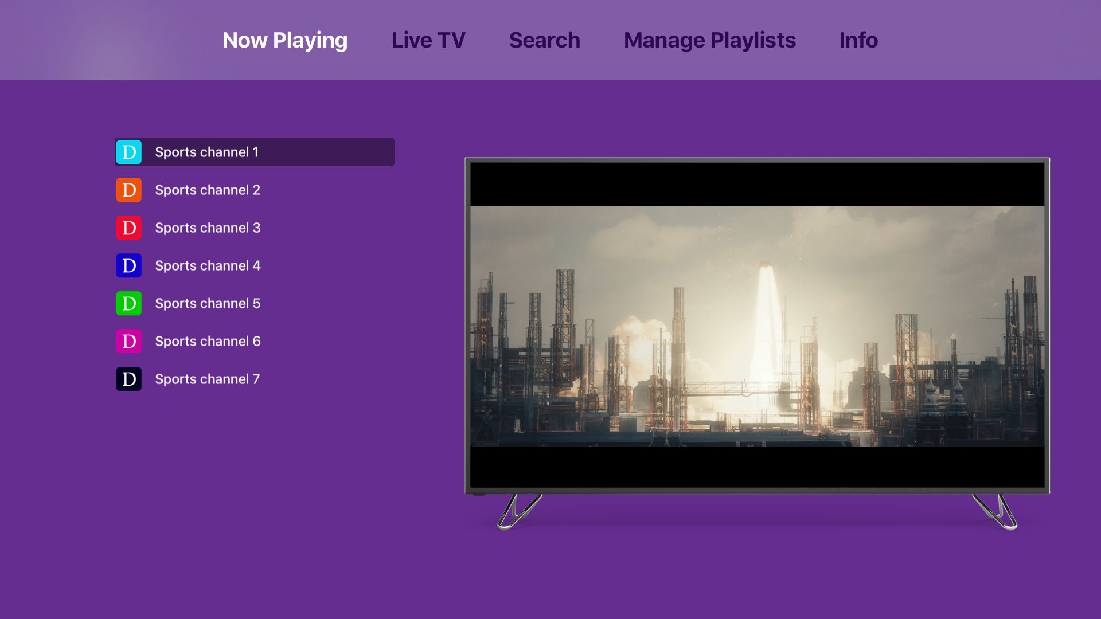The width and height of the screenshot is (1101, 619).
Task: Select the 'Sports channel 5' label
Action: pos(208,303)
